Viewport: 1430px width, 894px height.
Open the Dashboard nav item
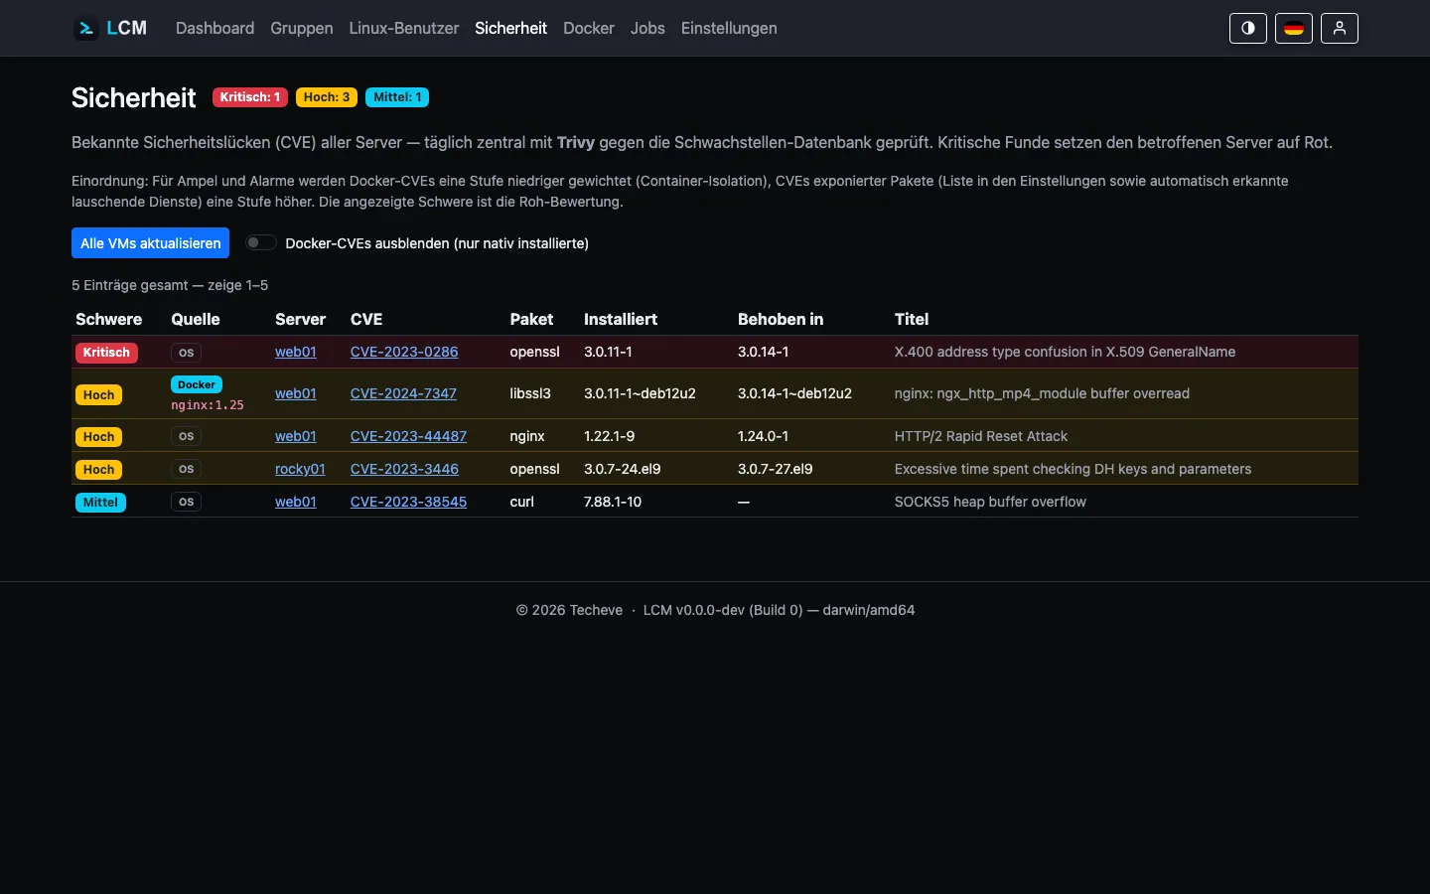click(x=214, y=28)
